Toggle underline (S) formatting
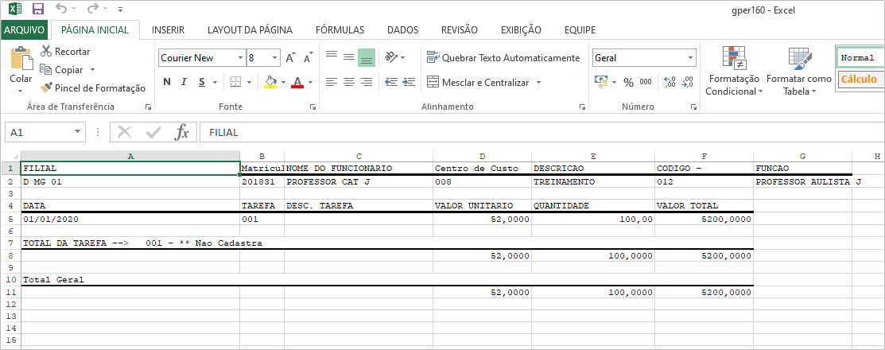The image size is (885, 350). pos(201,83)
